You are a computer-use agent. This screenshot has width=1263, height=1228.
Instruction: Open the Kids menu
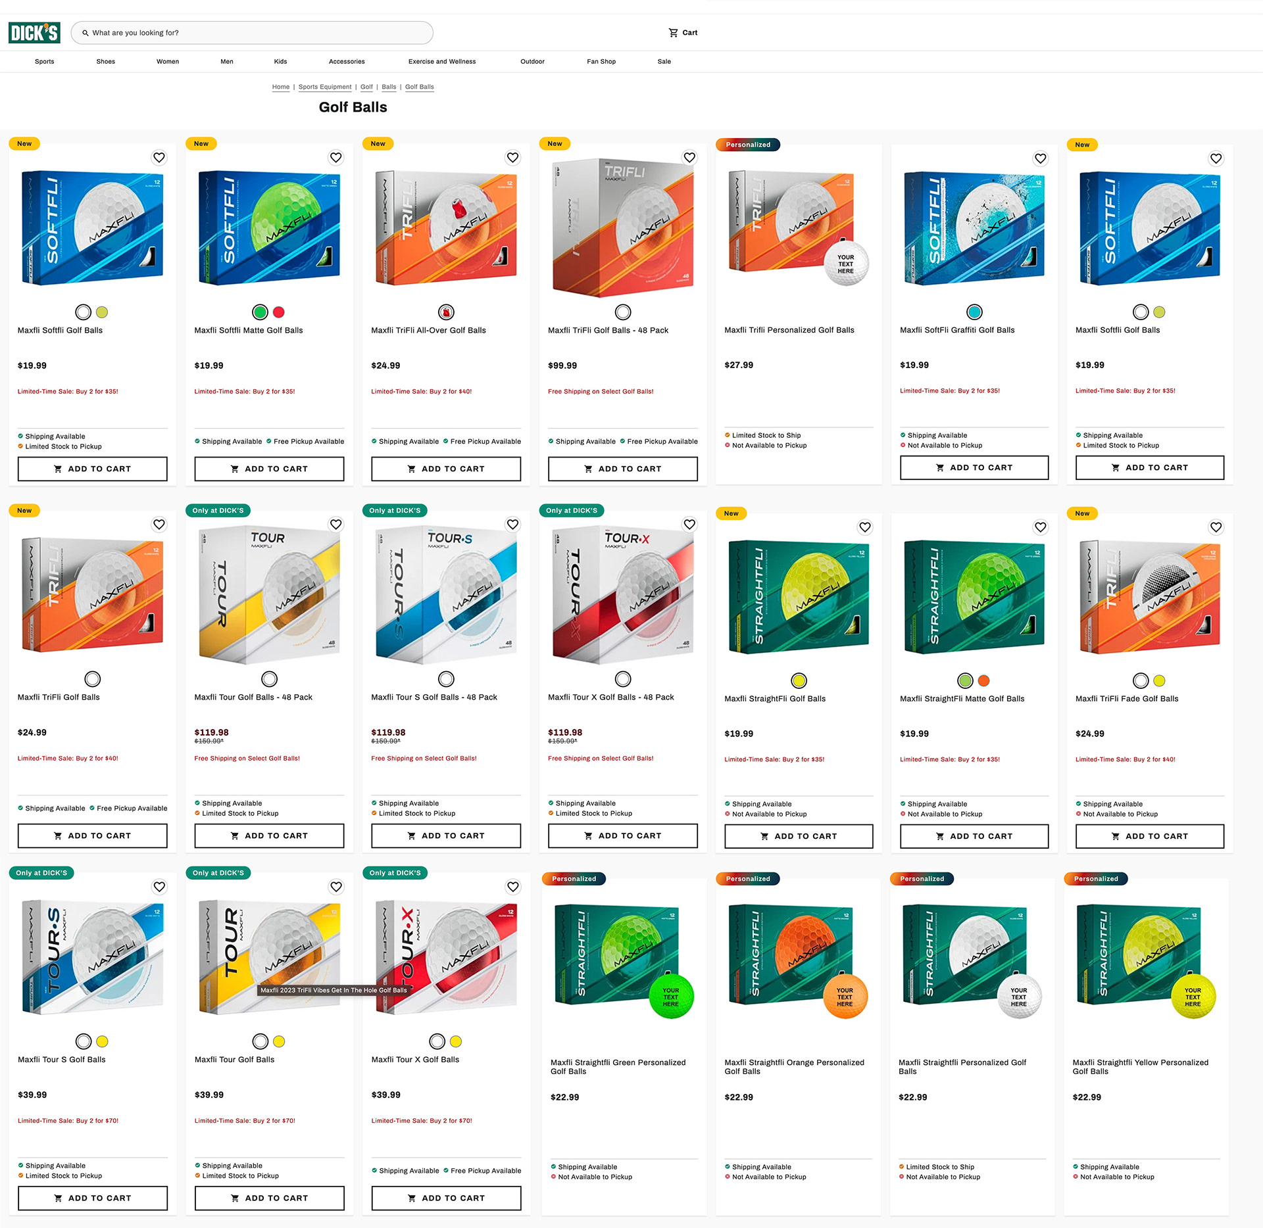281,62
